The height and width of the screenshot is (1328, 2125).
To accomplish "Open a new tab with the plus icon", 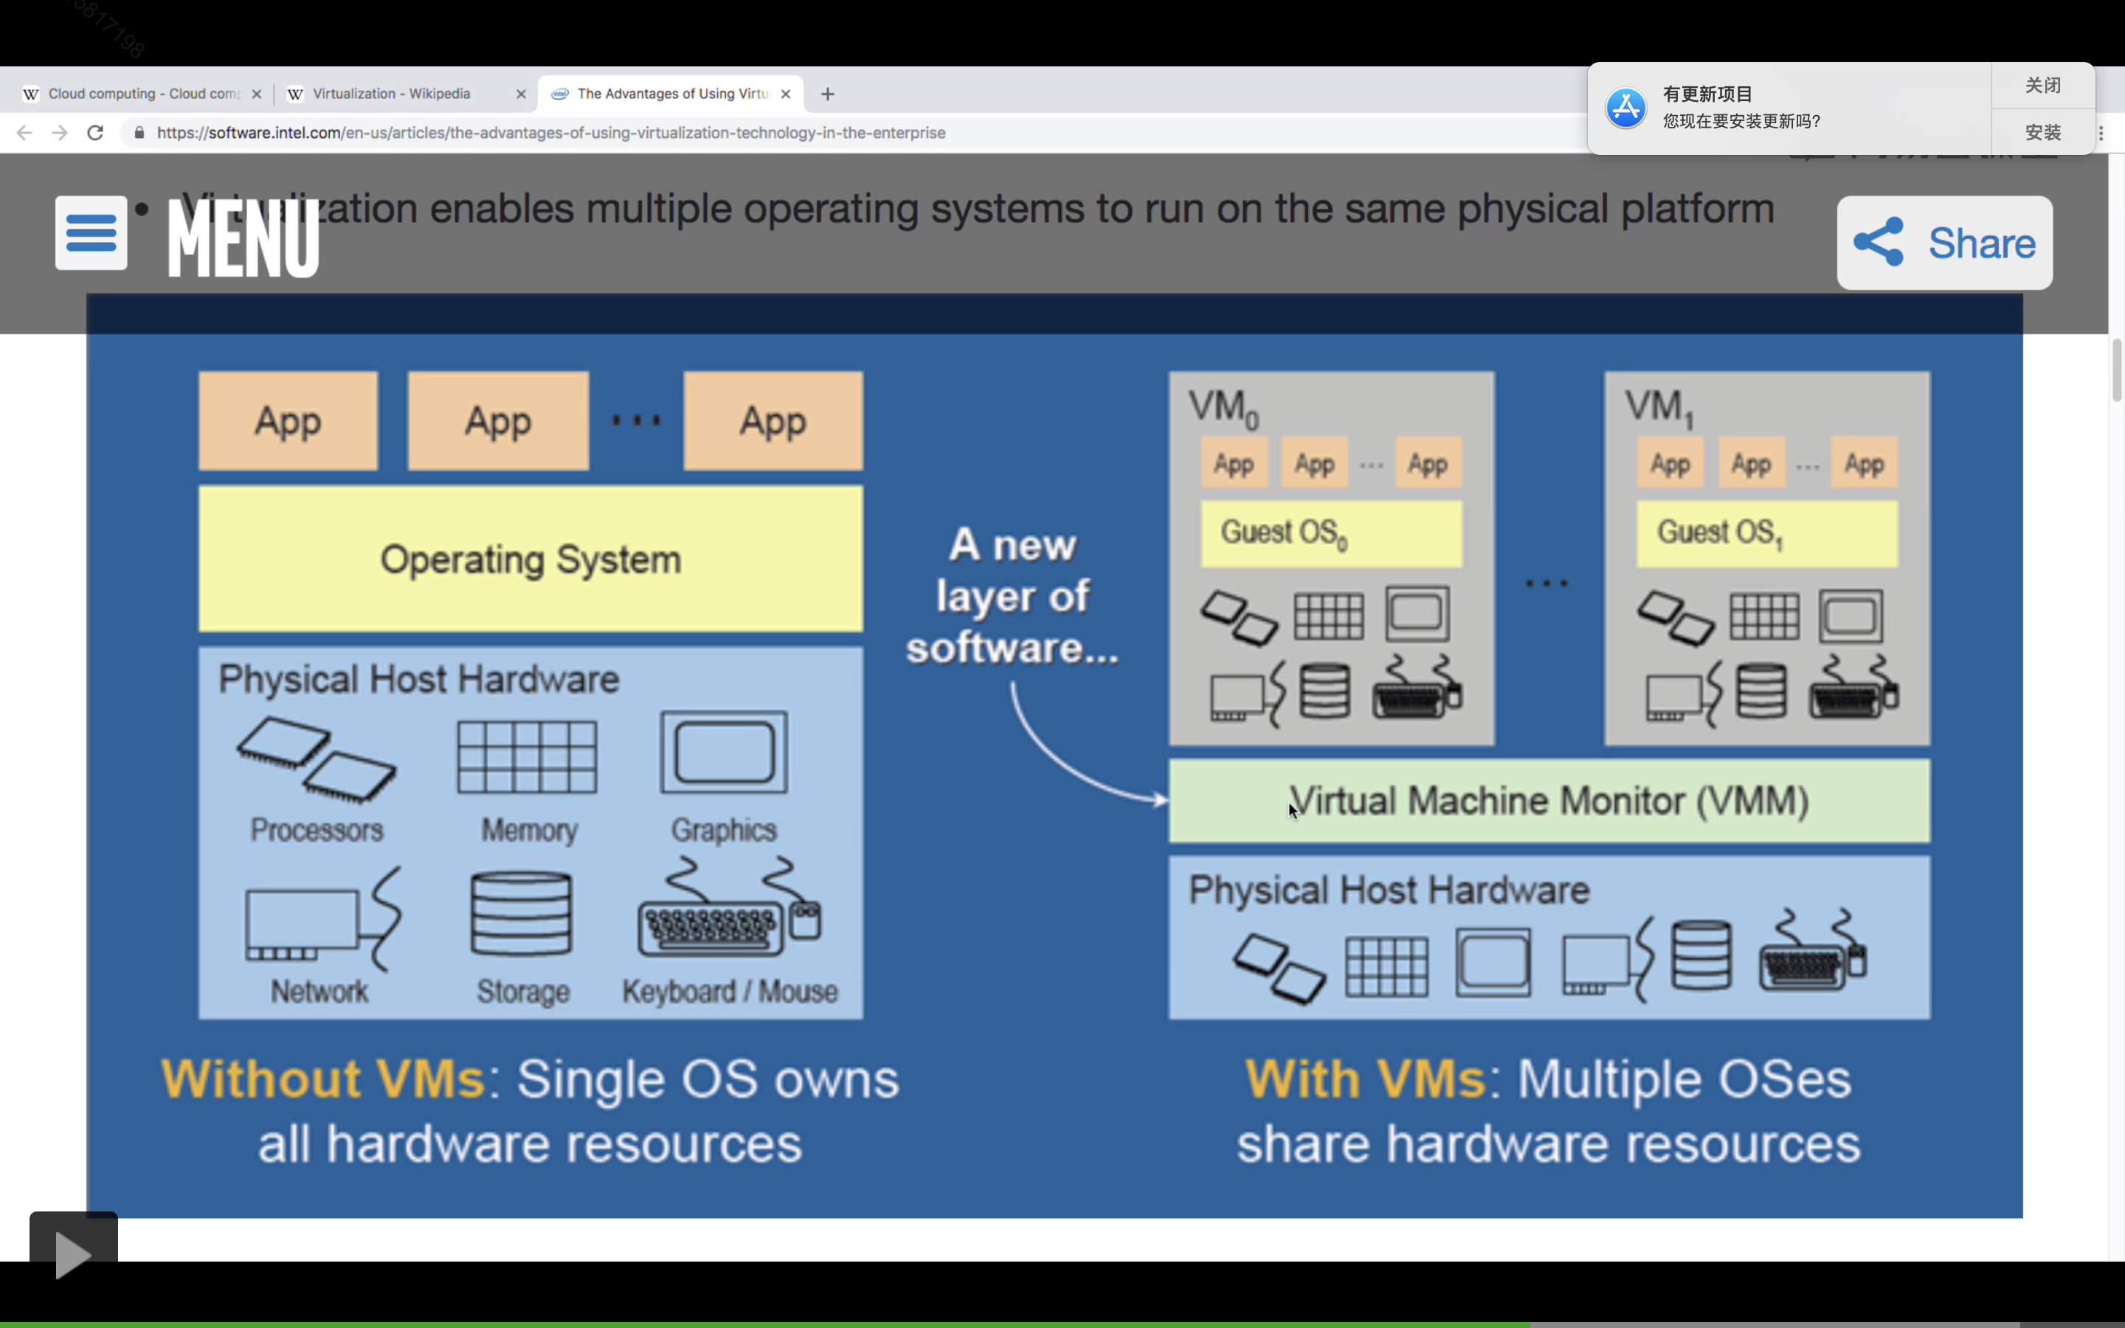I will point(827,94).
